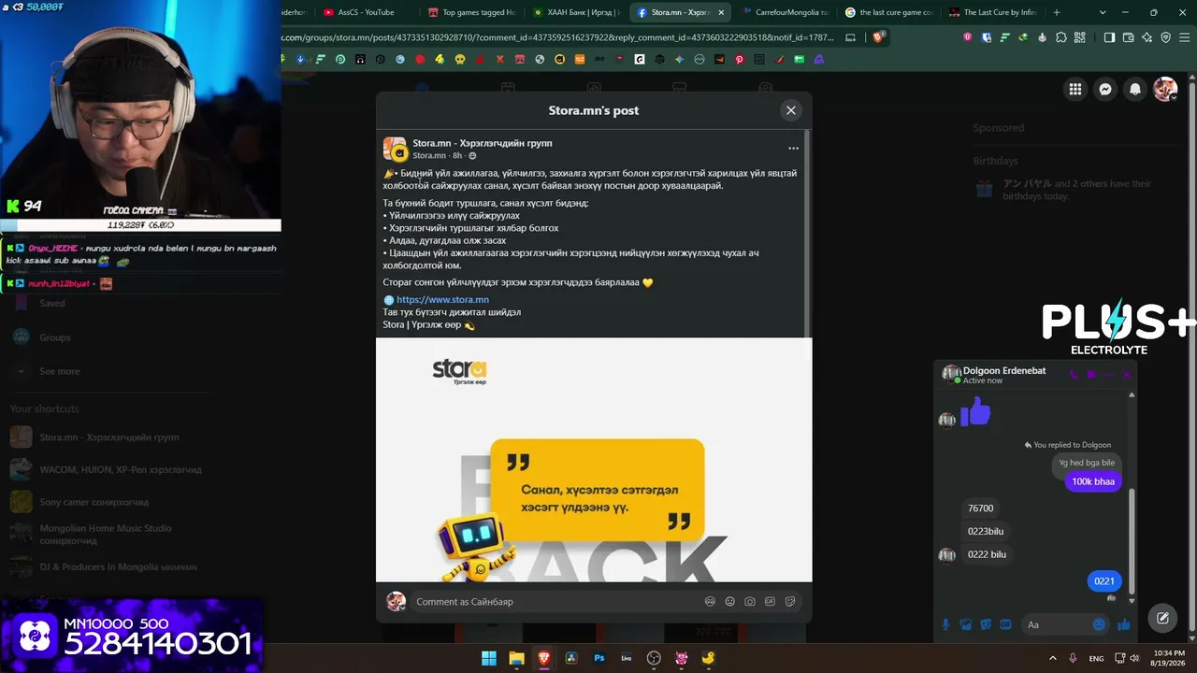Add a sticker to the comment
The height and width of the screenshot is (673, 1197).
pyautogui.click(x=790, y=602)
